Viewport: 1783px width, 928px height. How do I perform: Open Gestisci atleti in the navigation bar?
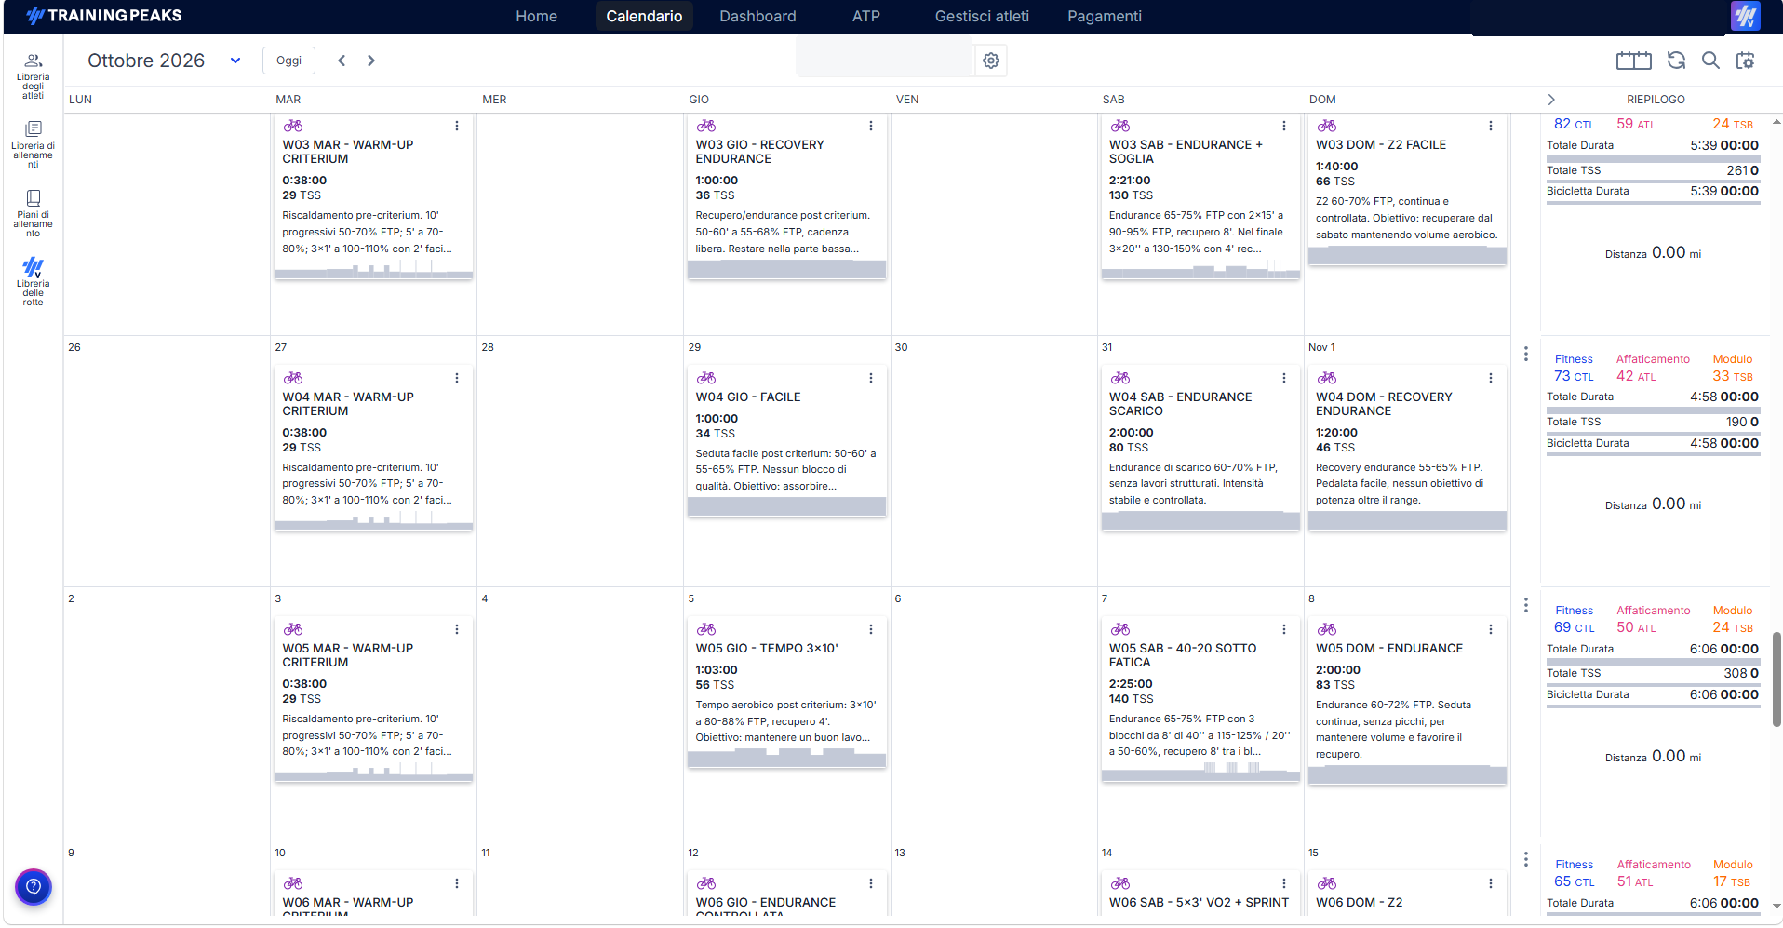coord(982,16)
